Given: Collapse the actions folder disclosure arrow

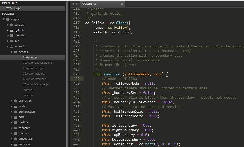Looking at the screenshot, I should [11, 52].
